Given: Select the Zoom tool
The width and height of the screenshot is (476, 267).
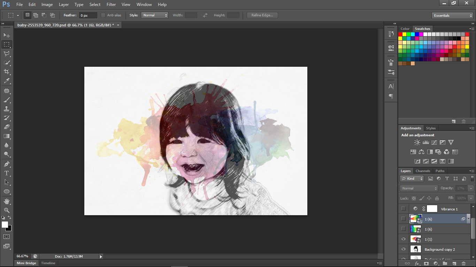Looking at the screenshot, I should [x=7, y=210].
